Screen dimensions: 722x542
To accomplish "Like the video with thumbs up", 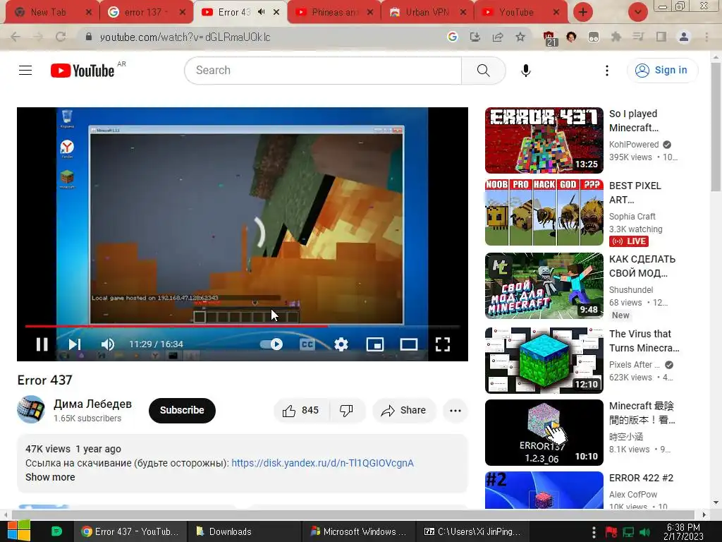I will click(x=300, y=410).
